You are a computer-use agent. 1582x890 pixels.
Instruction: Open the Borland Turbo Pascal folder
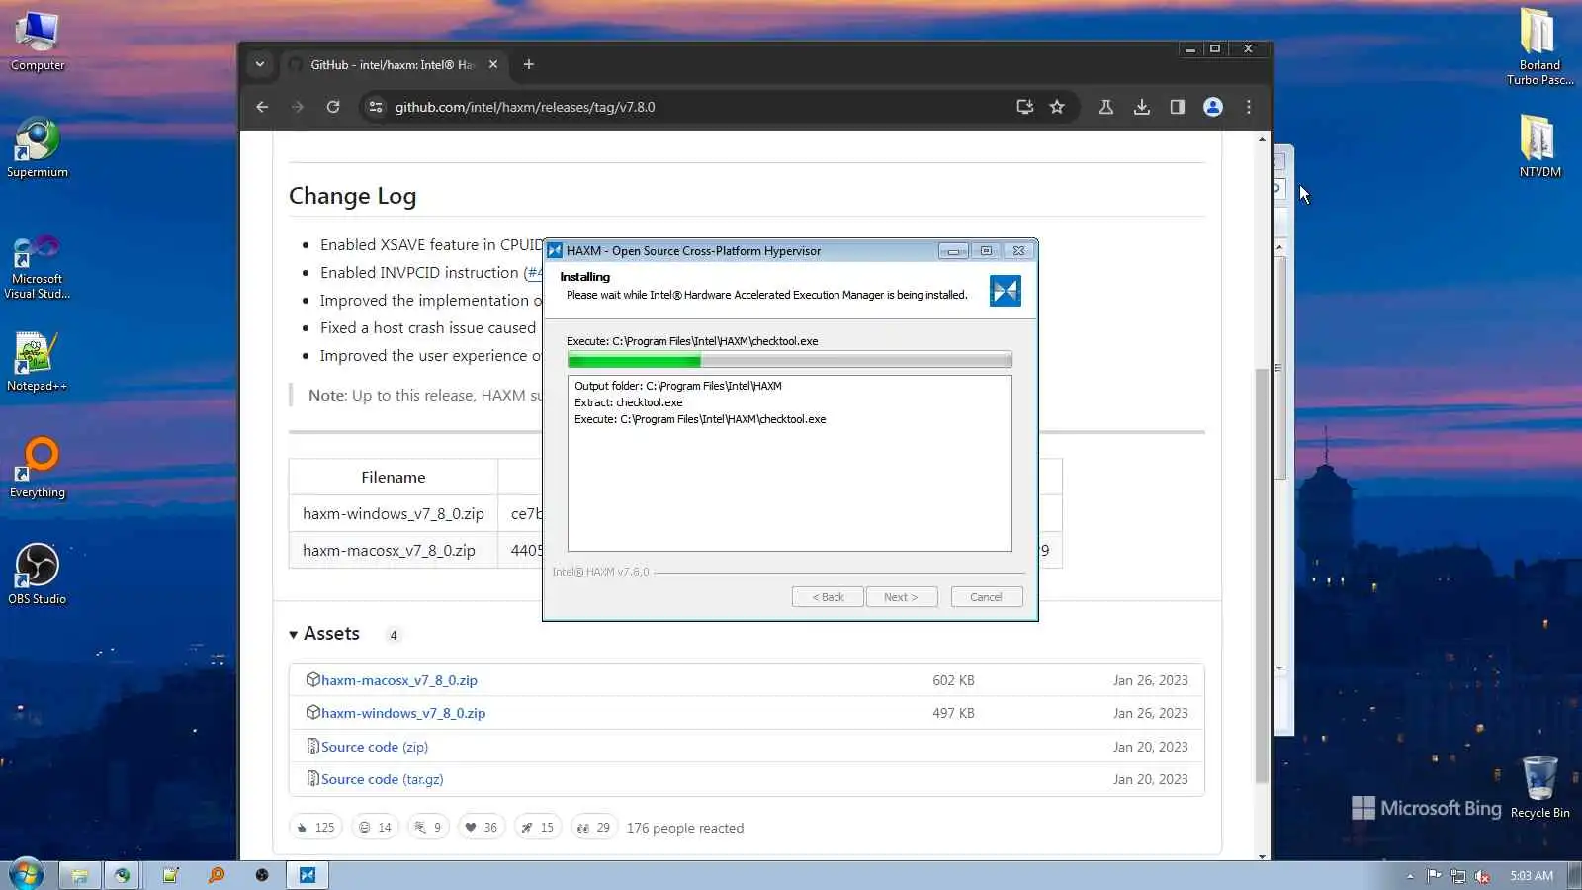(1539, 46)
